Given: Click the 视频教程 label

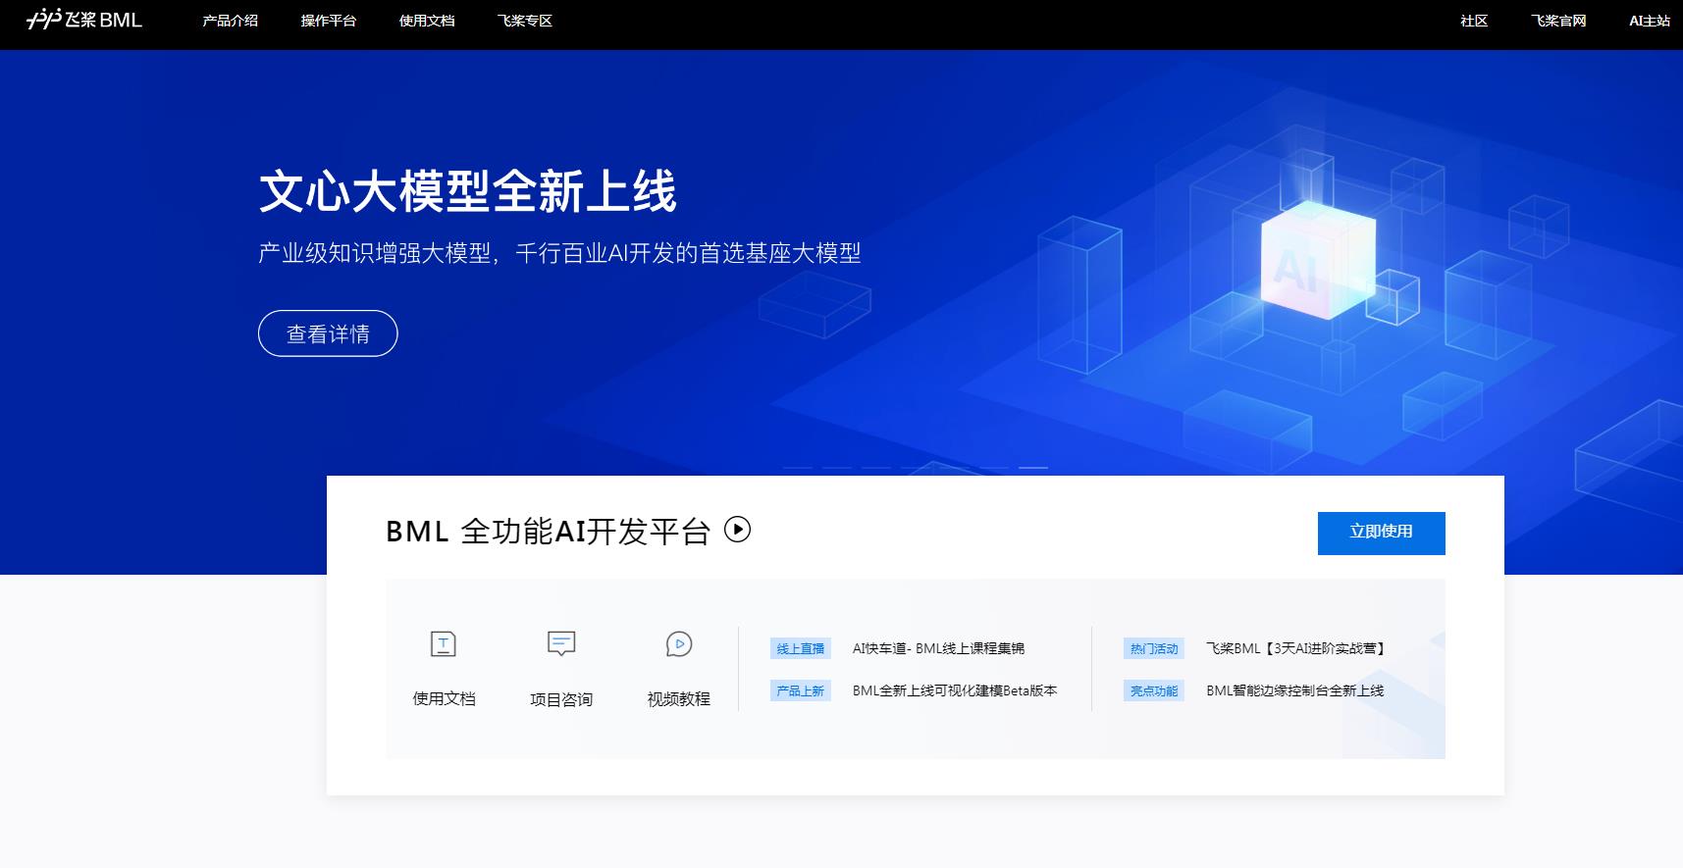Looking at the screenshot, I should tap(679, 699).
